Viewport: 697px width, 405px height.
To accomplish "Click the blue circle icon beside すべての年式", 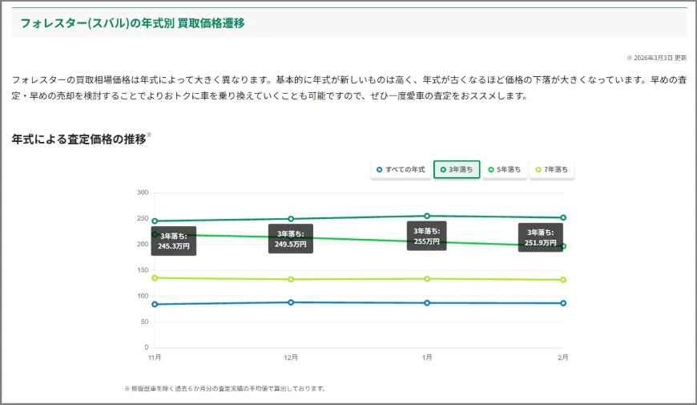I will [x=379, y=169].
